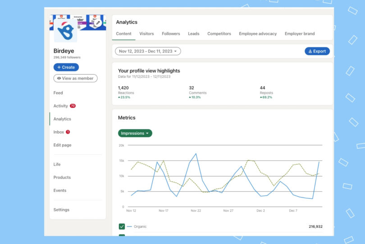Click the pencil edit icon on banner
The height and width of the screenshot is (244, 365).
(x=98, y=23)
